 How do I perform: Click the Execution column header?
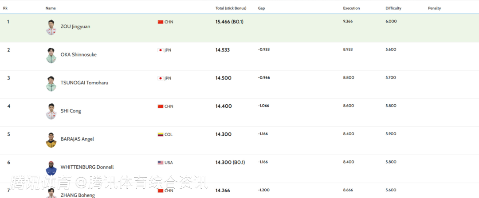351,8
